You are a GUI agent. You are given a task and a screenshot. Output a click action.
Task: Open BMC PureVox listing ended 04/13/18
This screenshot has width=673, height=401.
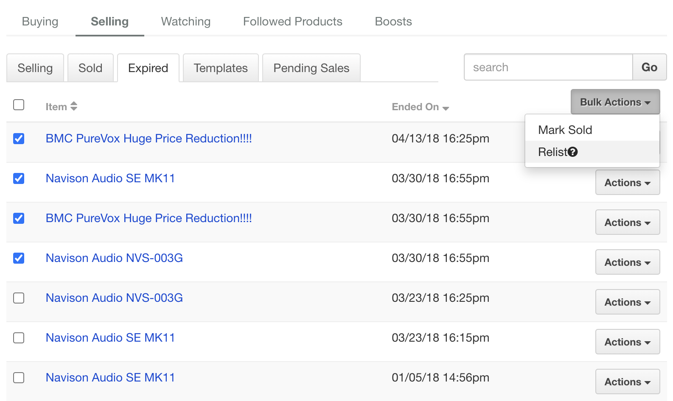click(x=149, y=139)
